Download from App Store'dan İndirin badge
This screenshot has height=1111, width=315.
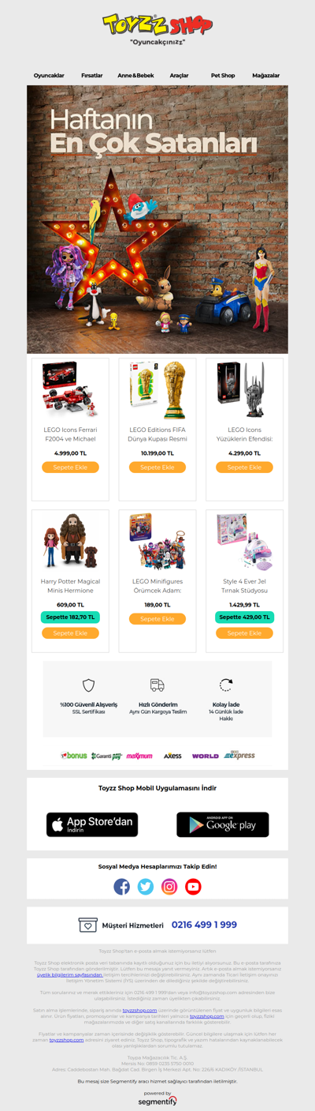(x=92, y=825)
